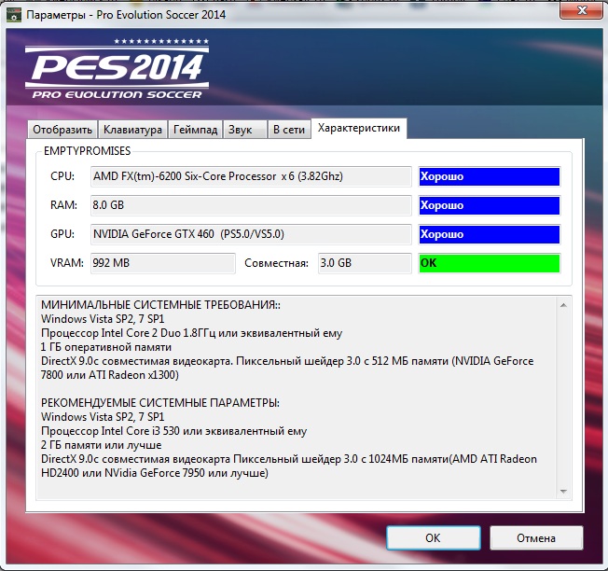Image resolution: width=608 pixels, height=571 pixels.
Task: Click the Совместная field showing 3.0 GB
Action: [365, 263]
